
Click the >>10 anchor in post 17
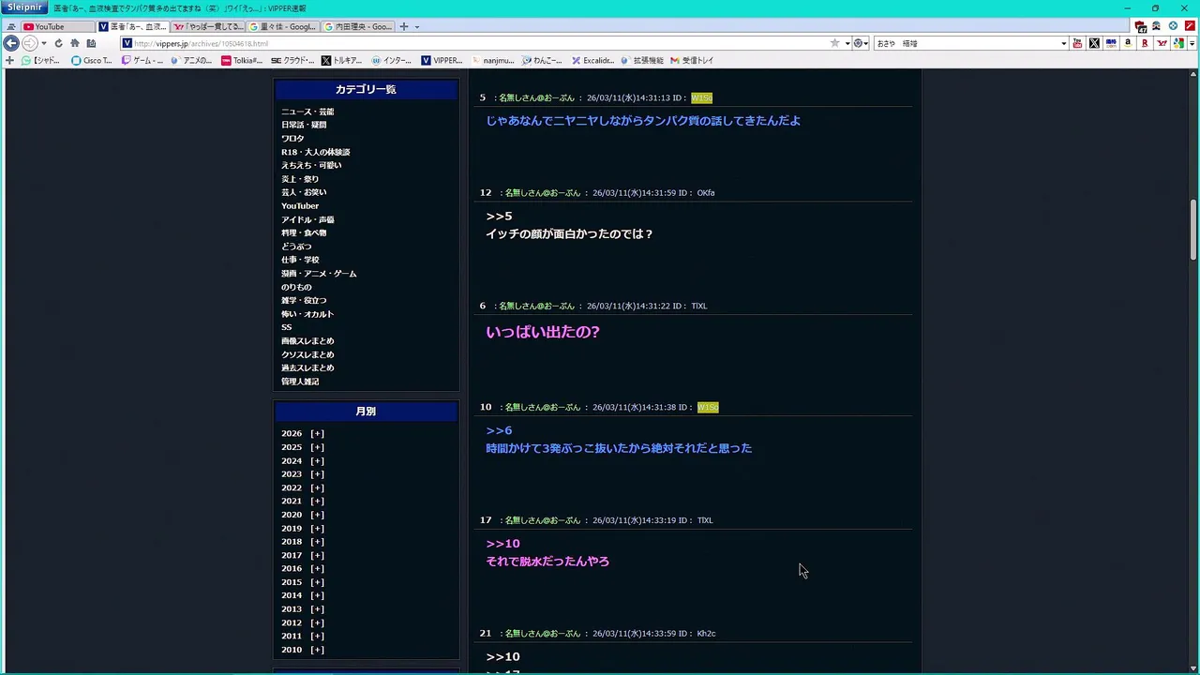pos(502,544)
